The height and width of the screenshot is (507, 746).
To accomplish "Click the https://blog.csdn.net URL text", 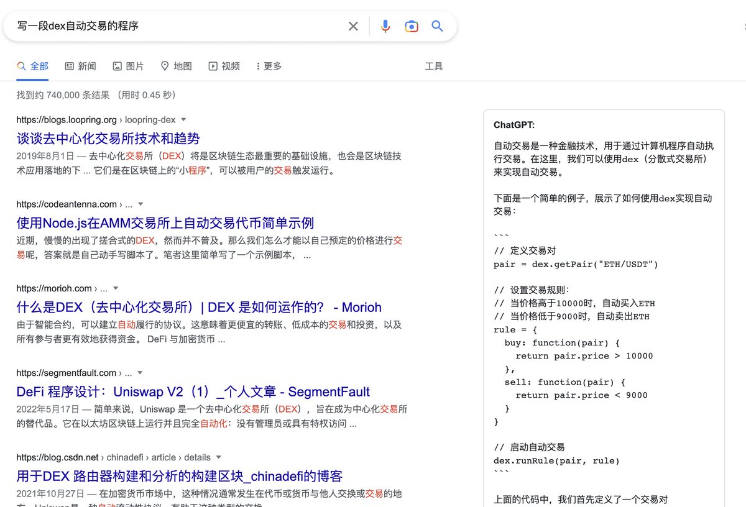I will (58, 457).
